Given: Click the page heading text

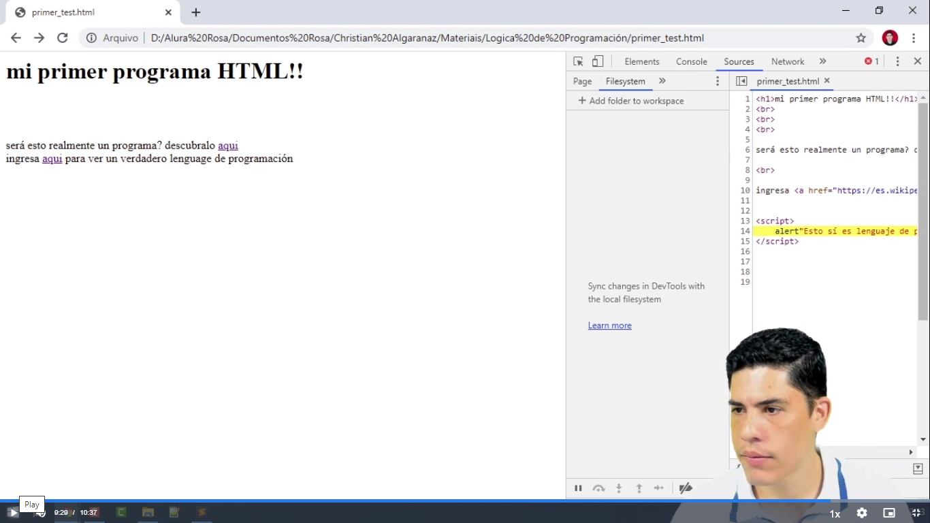Looking at the screenshot, I should (155, 71).
